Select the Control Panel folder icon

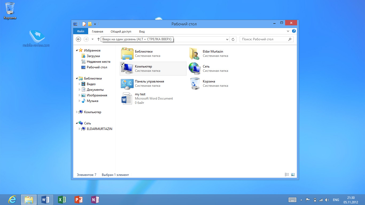pyautogui.click(x=127, y=84)
